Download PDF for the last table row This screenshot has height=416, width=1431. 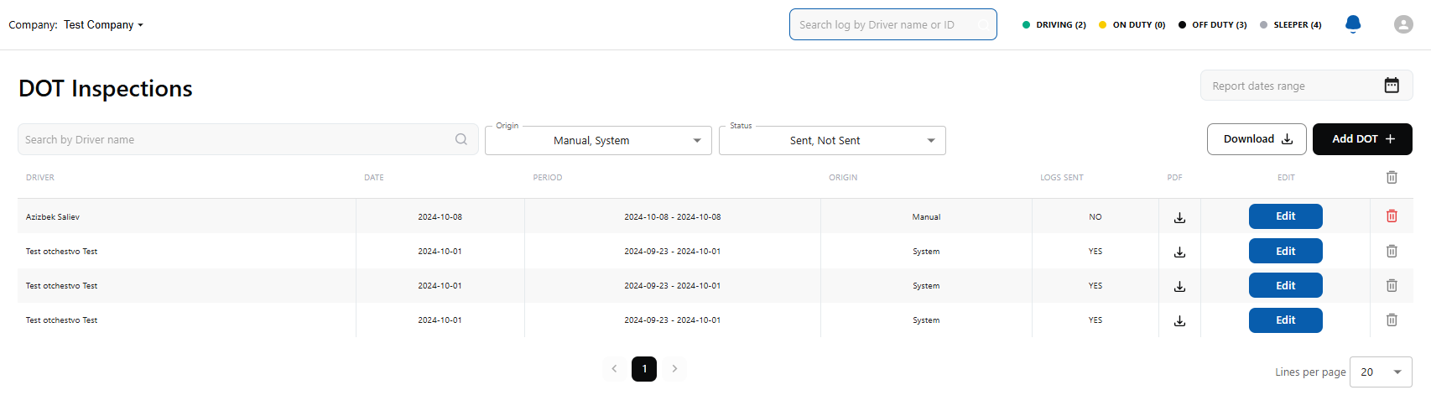click(x=1179, y=320)
